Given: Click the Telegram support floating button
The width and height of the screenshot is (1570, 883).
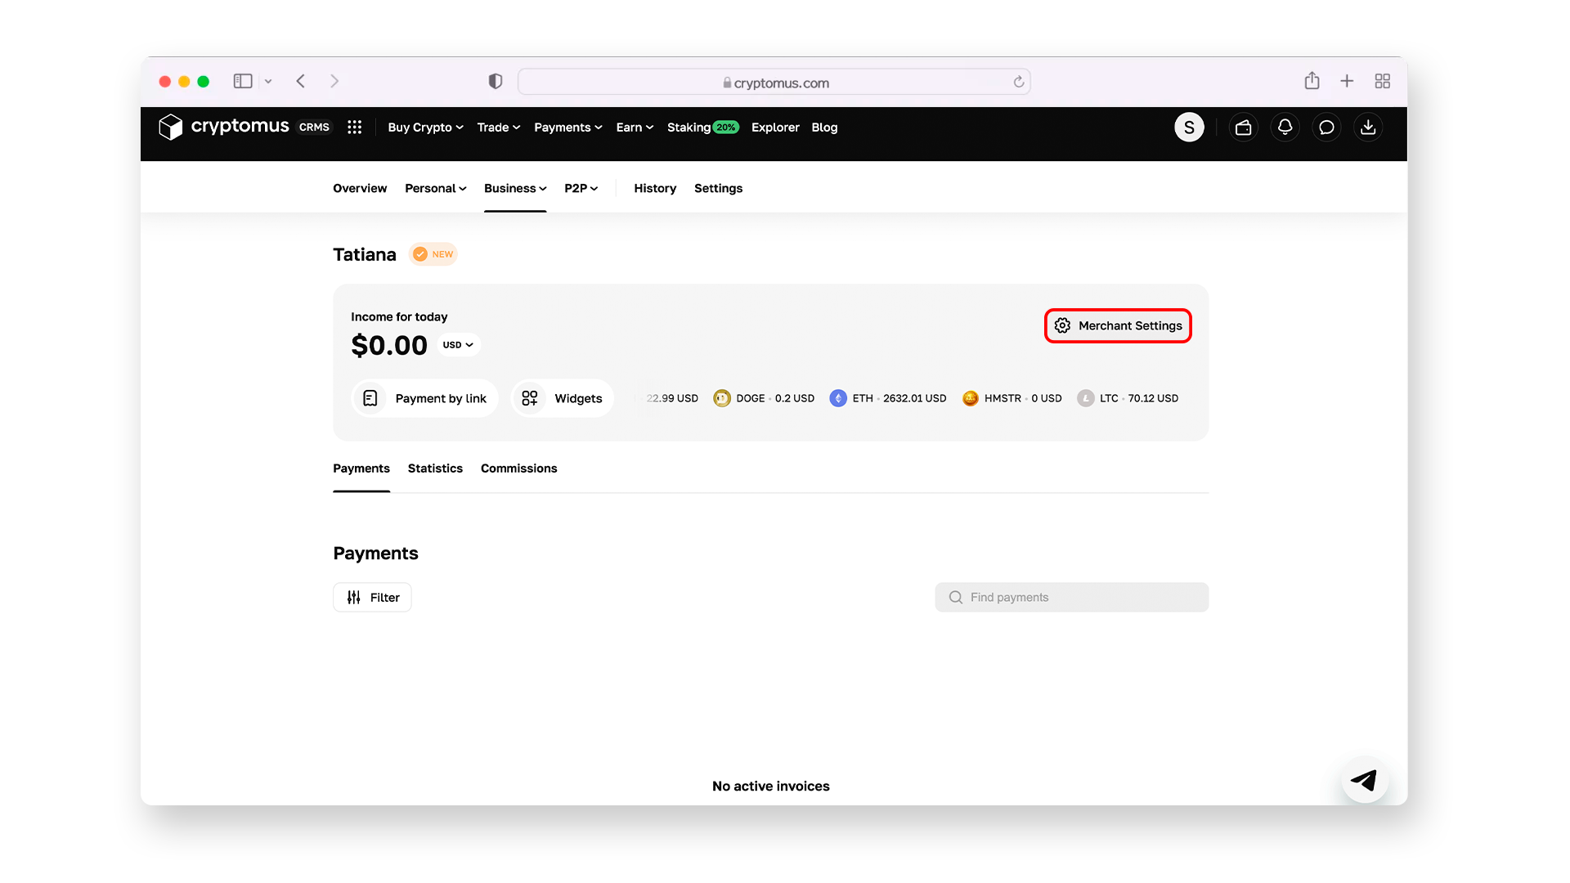Looking at the screenshot, I should point(1364,780).
